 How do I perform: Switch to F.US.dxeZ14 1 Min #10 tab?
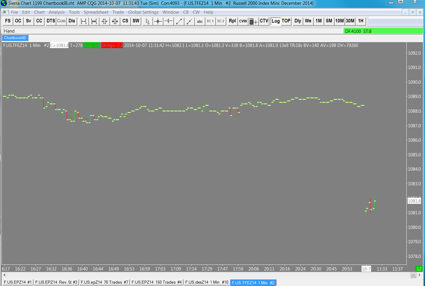click(x=207, y=282)
